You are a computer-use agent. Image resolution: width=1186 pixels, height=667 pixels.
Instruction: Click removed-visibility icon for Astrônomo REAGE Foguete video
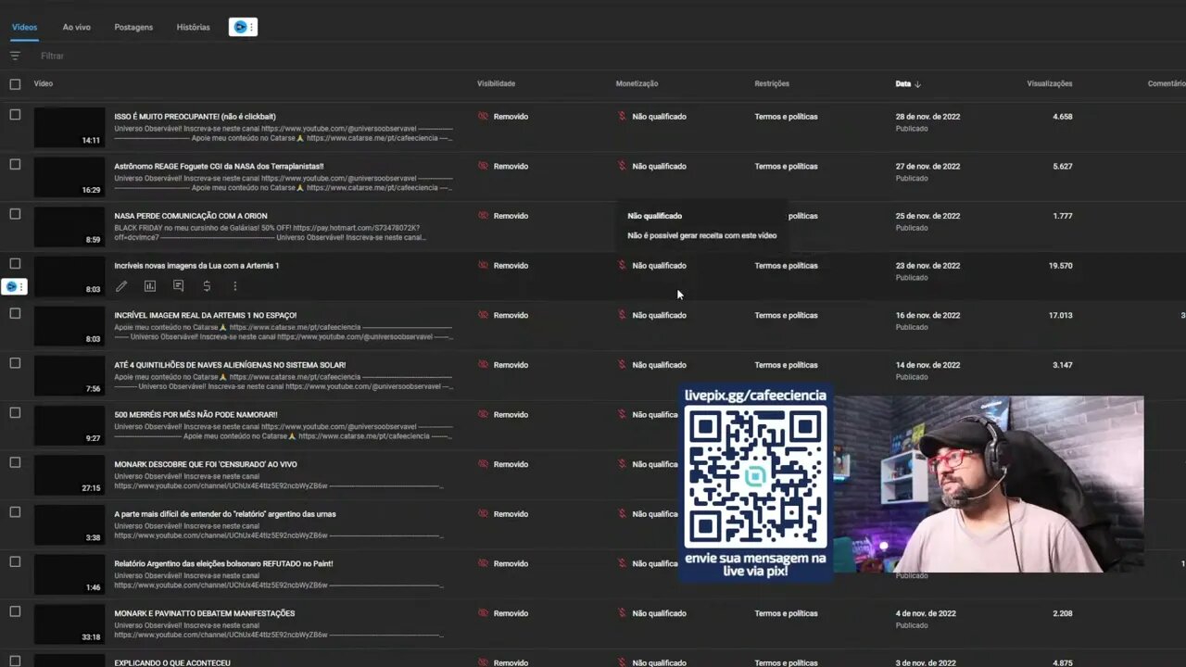click(x=483, y=167)
